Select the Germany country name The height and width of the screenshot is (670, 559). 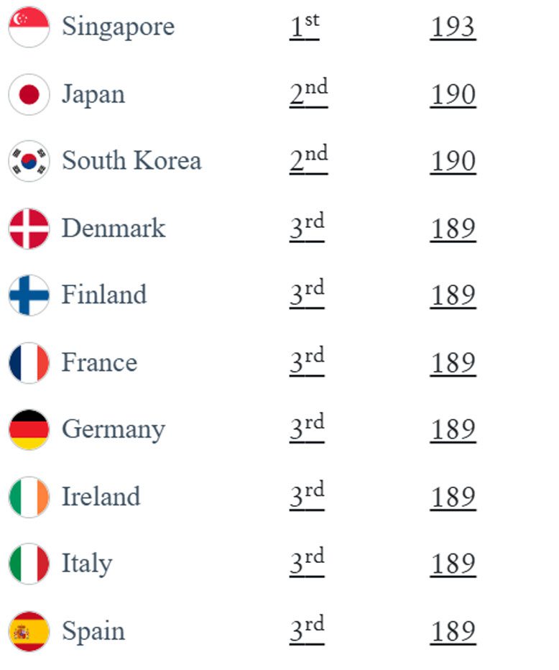pyautogui.click(x=114, y=429)
